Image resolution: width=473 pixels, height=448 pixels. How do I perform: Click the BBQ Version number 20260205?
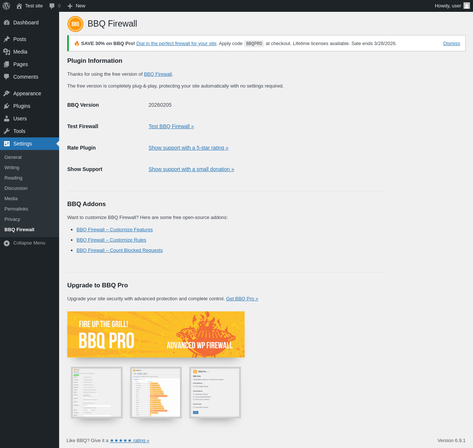[x=160, y=105]
